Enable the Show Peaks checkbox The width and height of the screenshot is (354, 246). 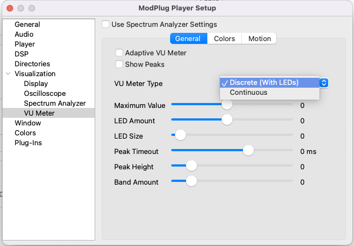click(x=119, y=64)
